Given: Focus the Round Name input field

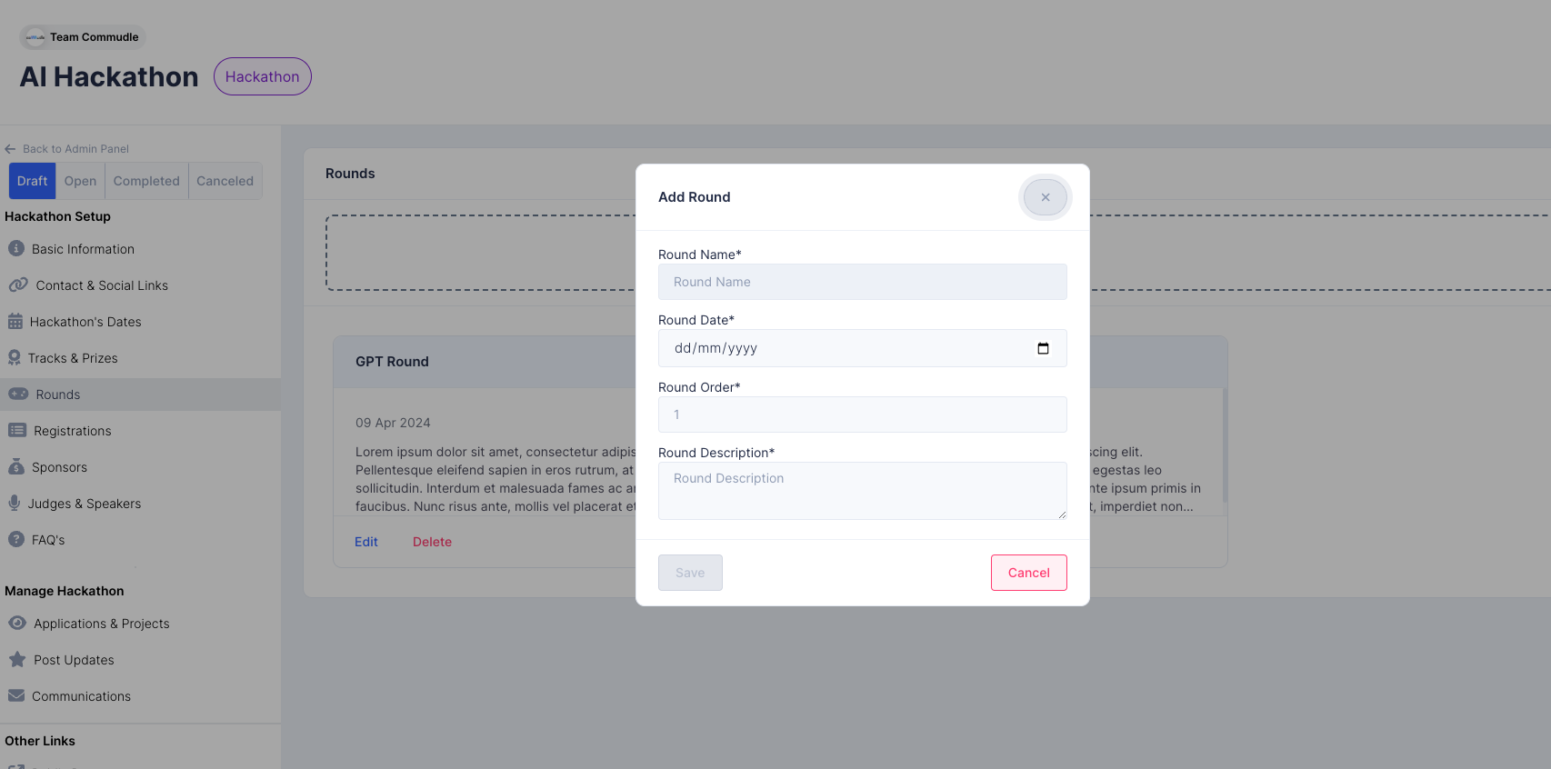Looking at the screenshot, I should tap(862, 282).
